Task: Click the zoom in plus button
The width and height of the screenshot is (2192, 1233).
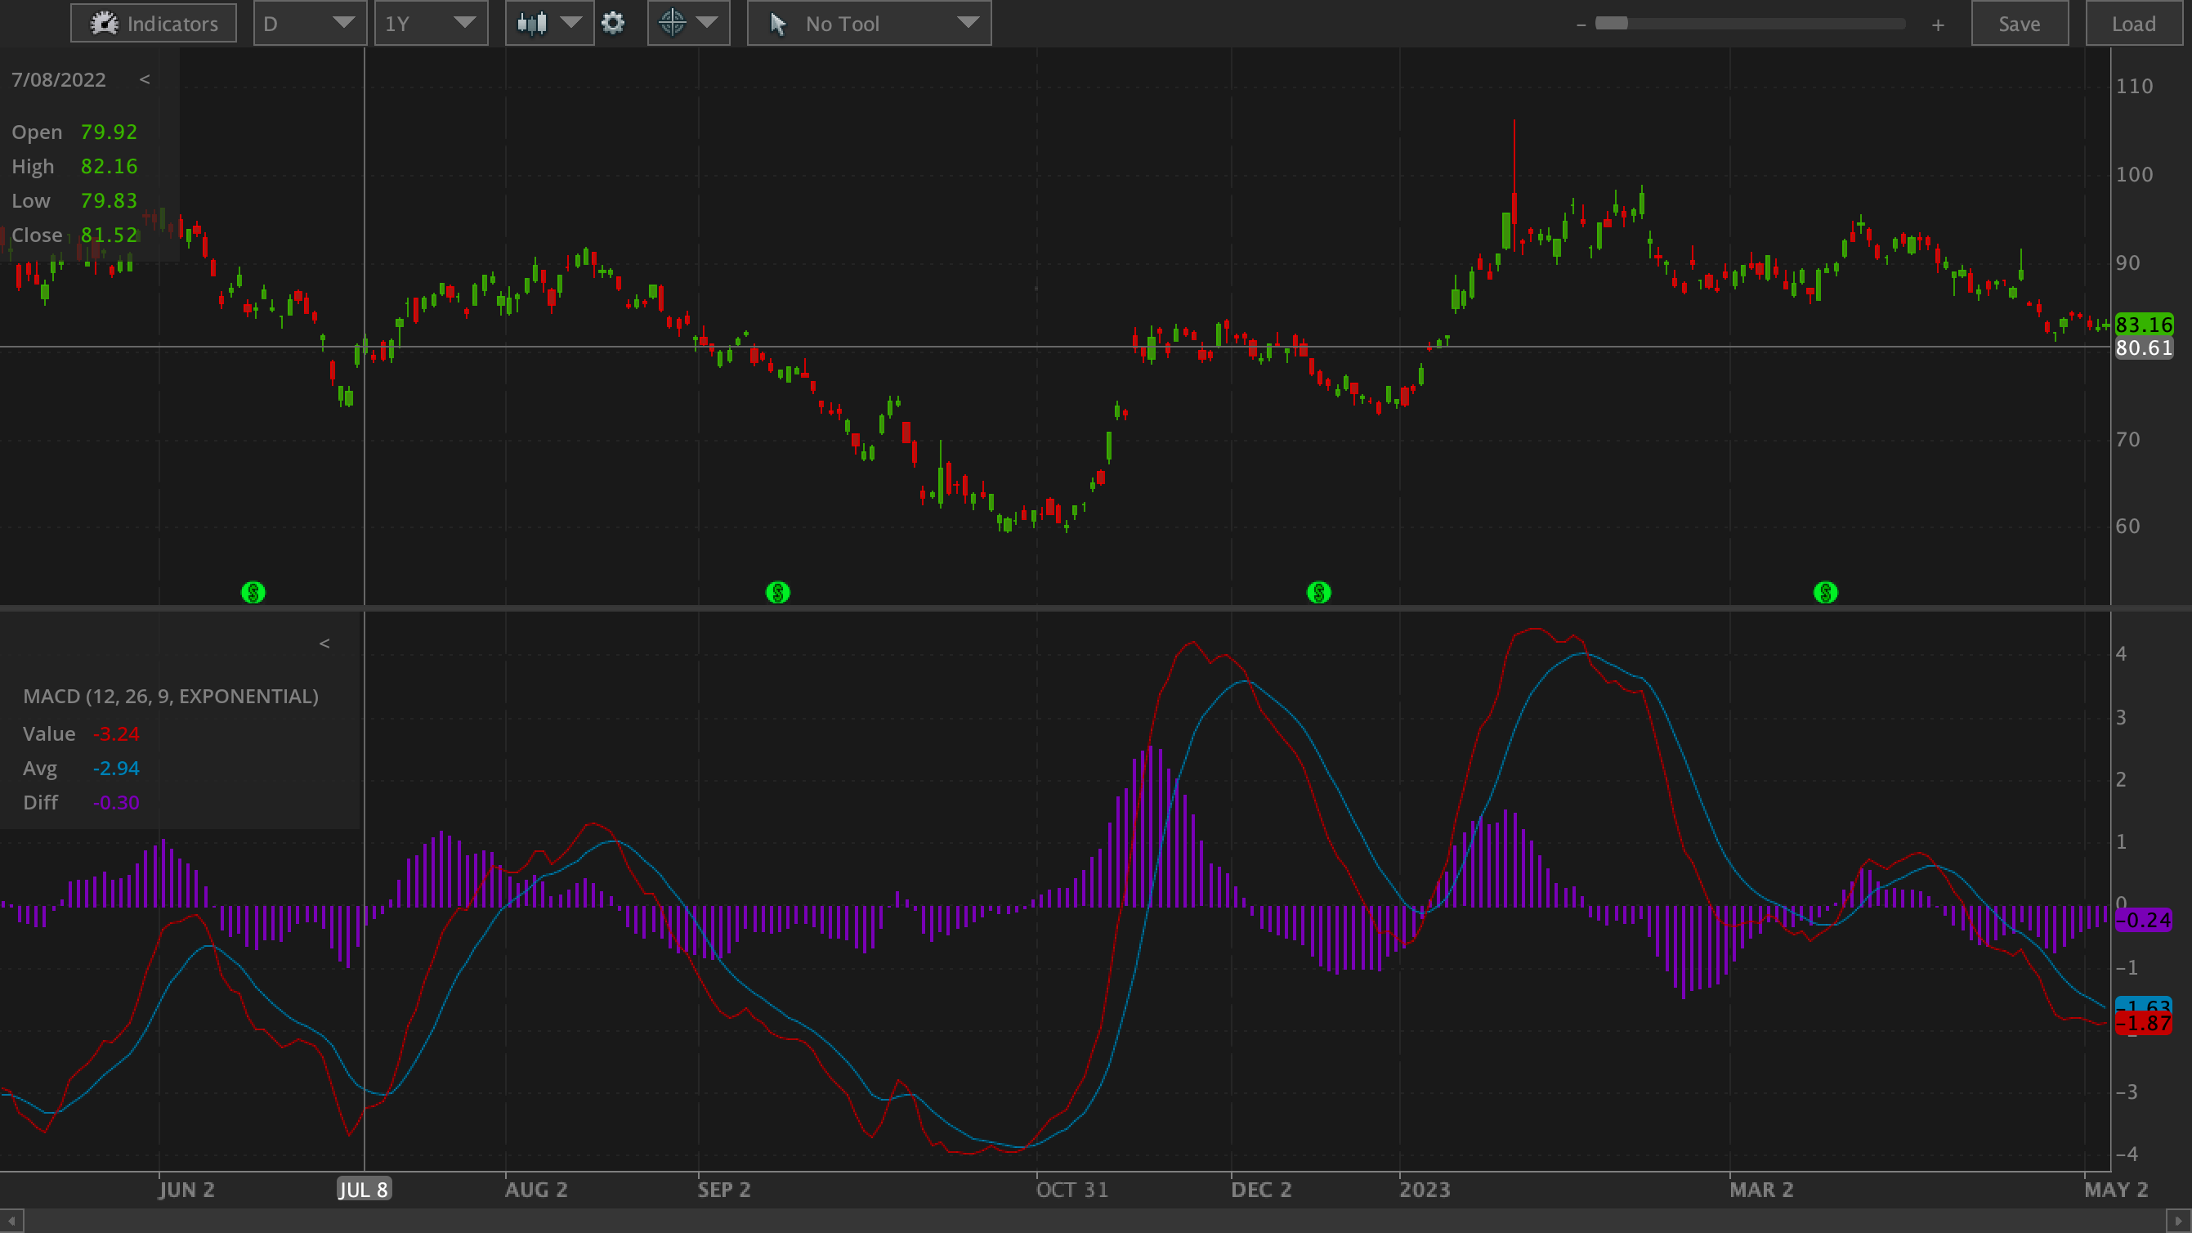Action: [1938, 25]
